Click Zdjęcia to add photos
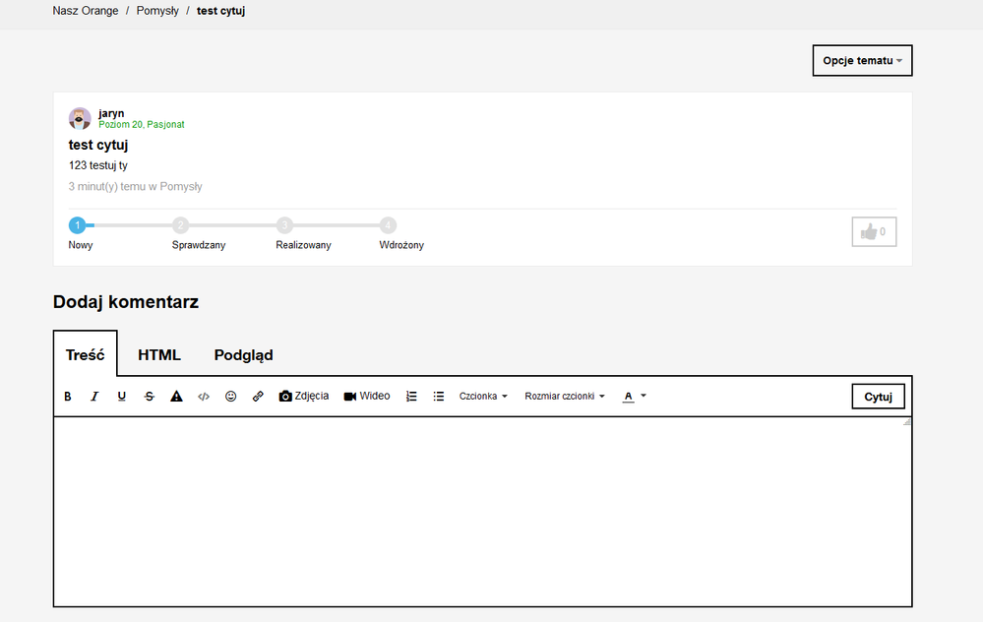Viewport: 983px width, 622px height. pyautogui.click(x=303, y=397)
